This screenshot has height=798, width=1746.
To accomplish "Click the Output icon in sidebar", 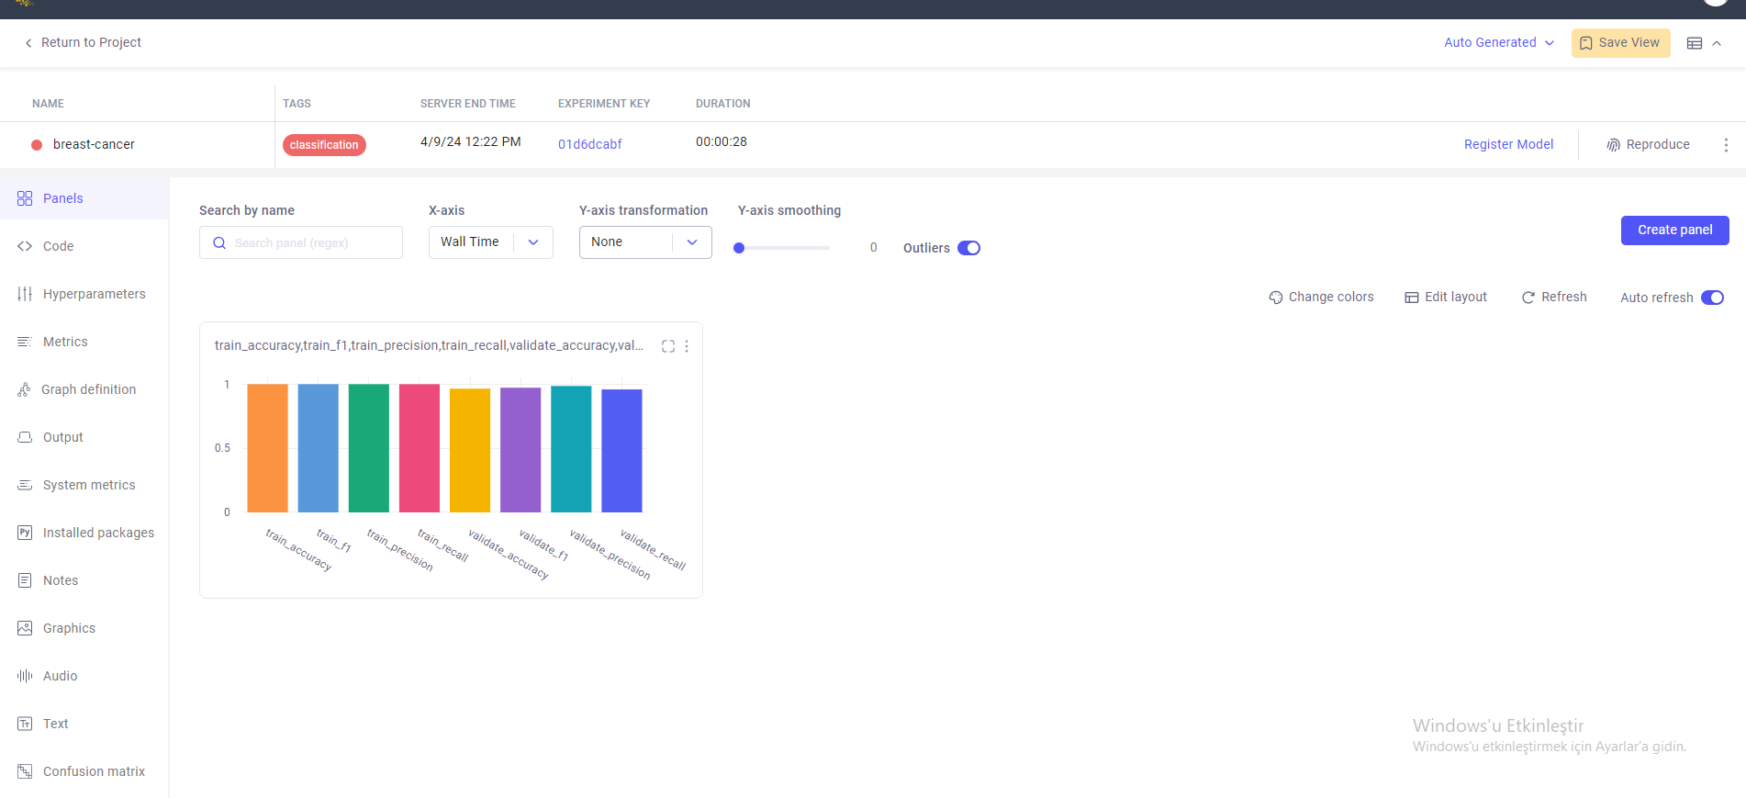I will (x=25, y=437).
